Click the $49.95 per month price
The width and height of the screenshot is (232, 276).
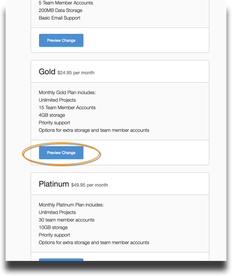[90, 185]
